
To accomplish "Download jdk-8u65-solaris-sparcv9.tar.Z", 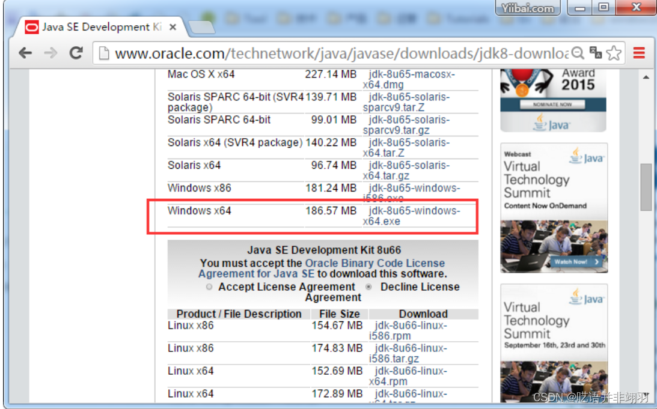I will tap(406, 102).
